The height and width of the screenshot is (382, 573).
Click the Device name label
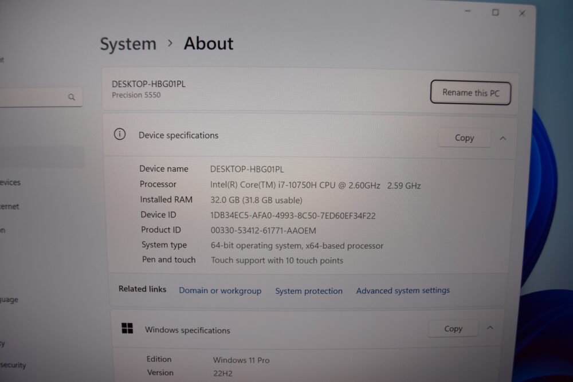164,169
